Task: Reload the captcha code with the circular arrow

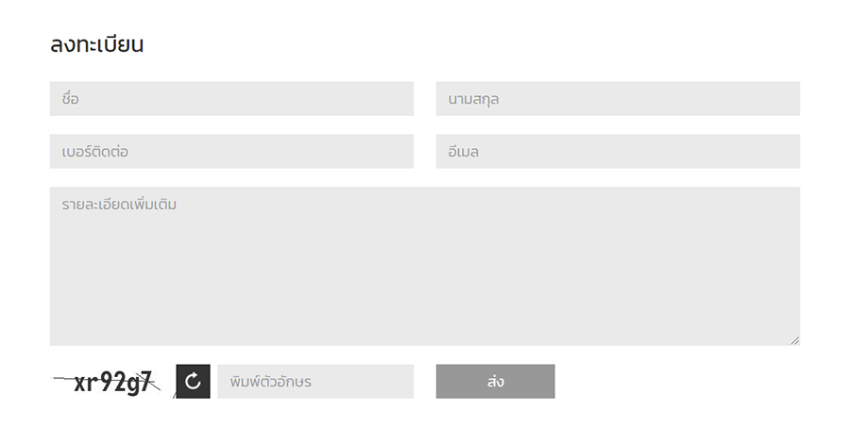Action: click(193, 382)
